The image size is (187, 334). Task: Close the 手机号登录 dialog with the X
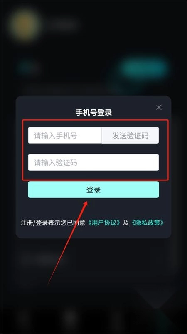(159, 107)
